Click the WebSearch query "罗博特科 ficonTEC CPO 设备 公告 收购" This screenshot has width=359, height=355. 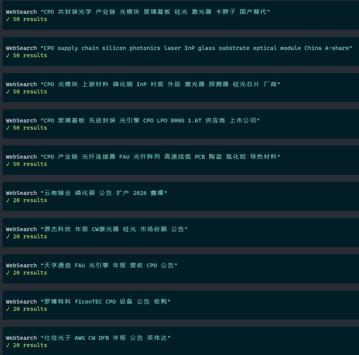(x=105, y=301)
